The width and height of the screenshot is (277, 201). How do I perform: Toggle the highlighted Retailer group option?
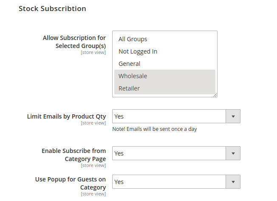129,88
